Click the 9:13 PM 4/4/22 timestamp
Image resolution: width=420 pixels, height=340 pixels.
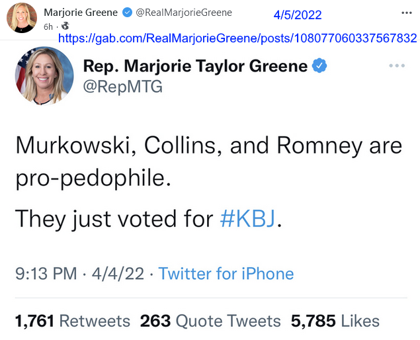tap(79, 274)
